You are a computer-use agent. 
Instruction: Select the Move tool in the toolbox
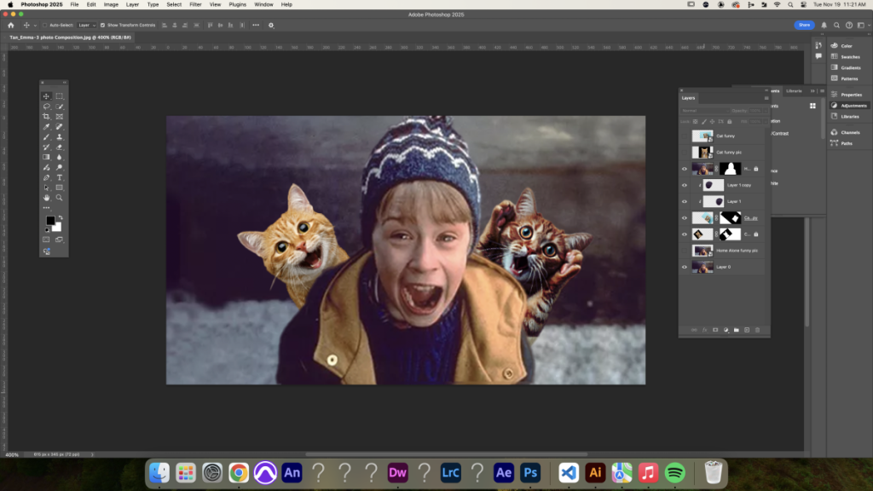click(x=47, y=96)
